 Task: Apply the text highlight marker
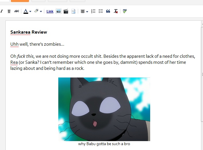pyautogui.click(x=36, y=11)
